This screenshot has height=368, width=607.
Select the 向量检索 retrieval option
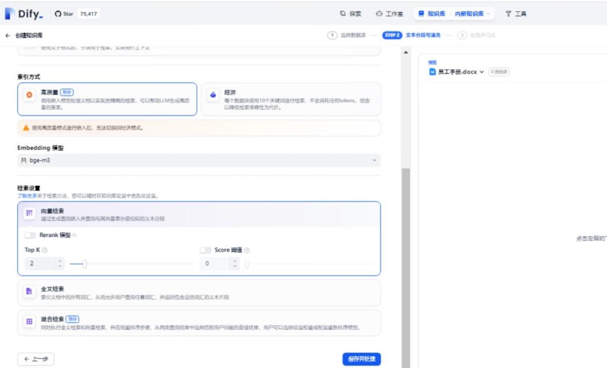199,215
